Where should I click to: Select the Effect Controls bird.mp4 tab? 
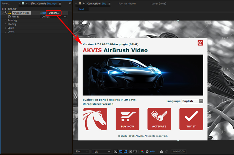43,4
